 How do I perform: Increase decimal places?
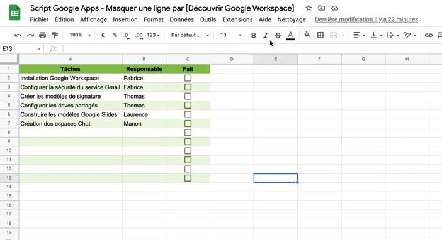tap(139, 35)
